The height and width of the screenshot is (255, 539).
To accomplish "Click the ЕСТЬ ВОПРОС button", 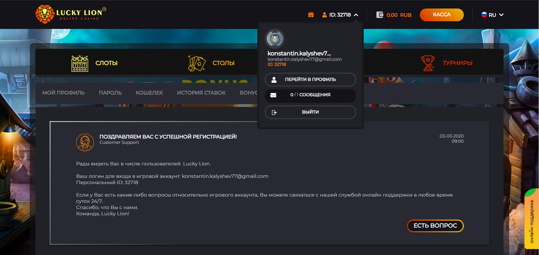I will pyautogui.click(x=435, y=226).
